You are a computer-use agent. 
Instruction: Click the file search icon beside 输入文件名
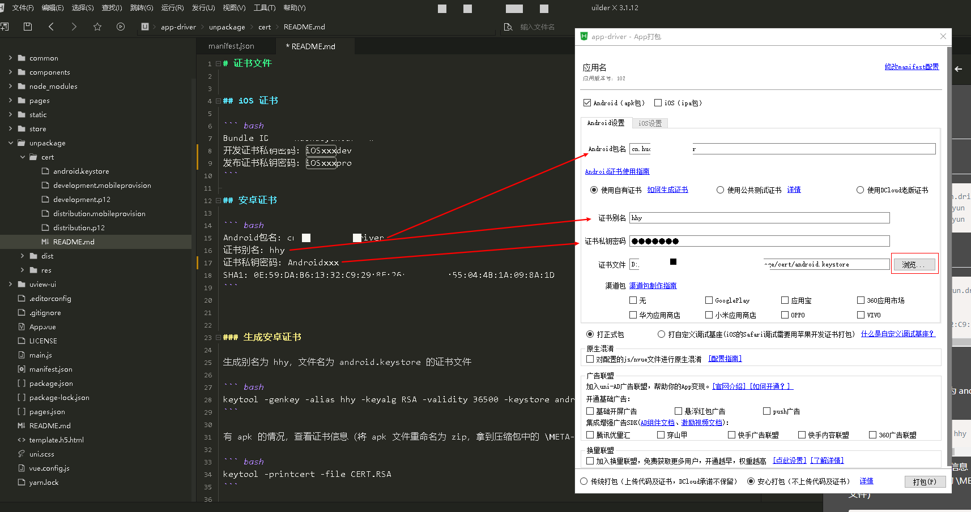tap(508, 27)
